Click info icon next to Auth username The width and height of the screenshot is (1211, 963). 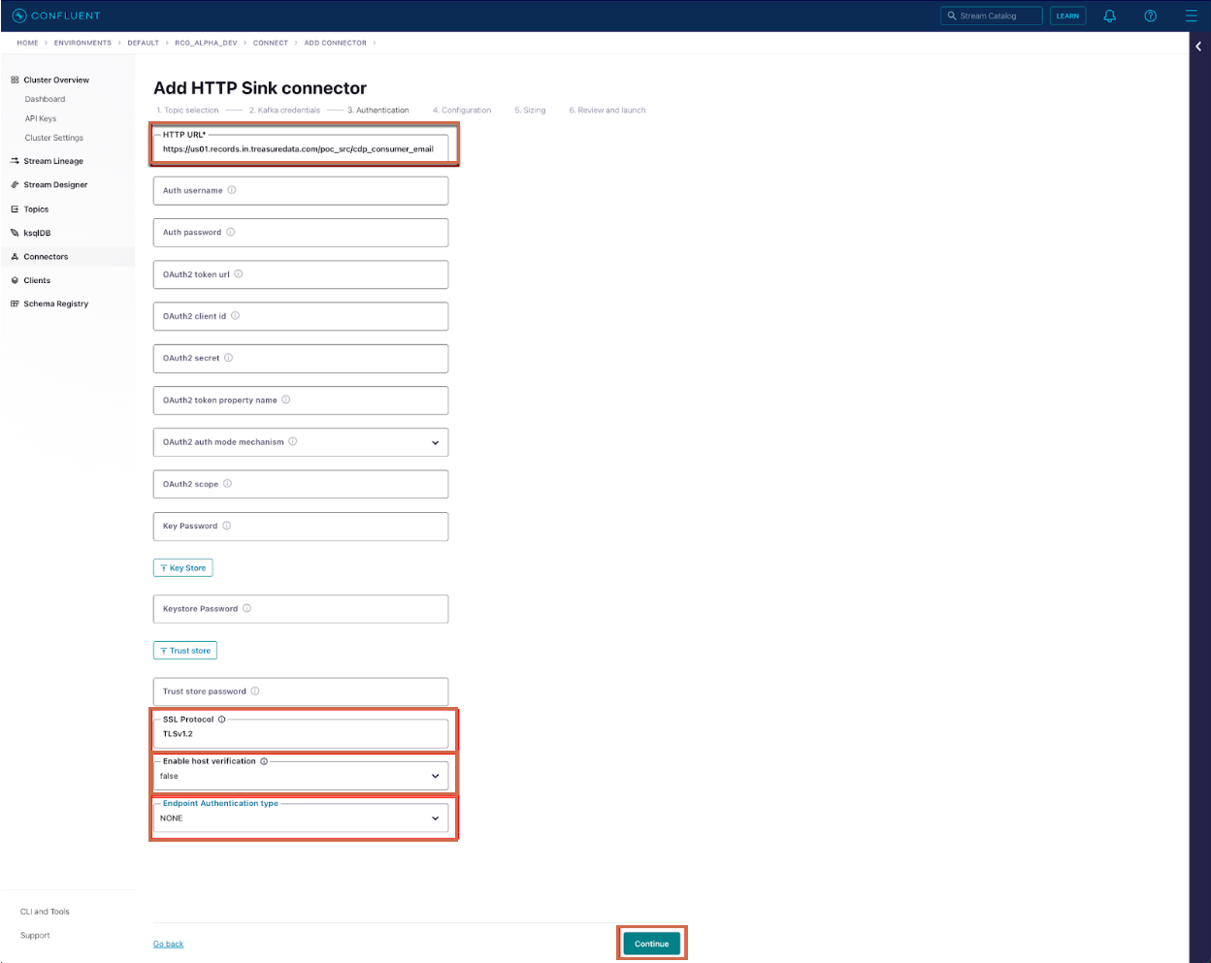tap(232, 190)
